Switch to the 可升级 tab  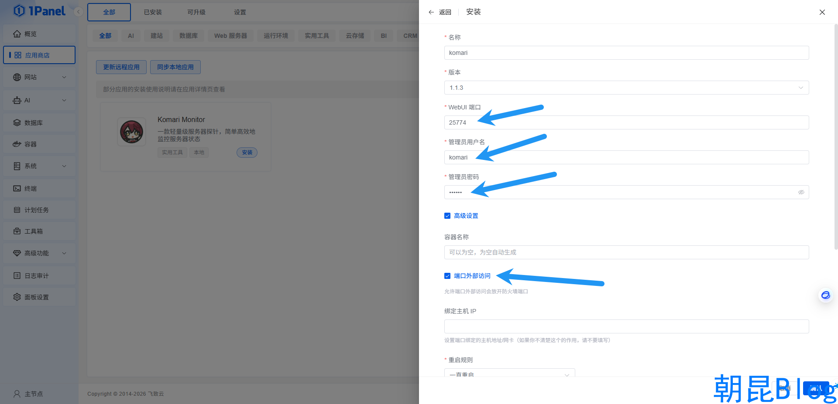(196, 12)
